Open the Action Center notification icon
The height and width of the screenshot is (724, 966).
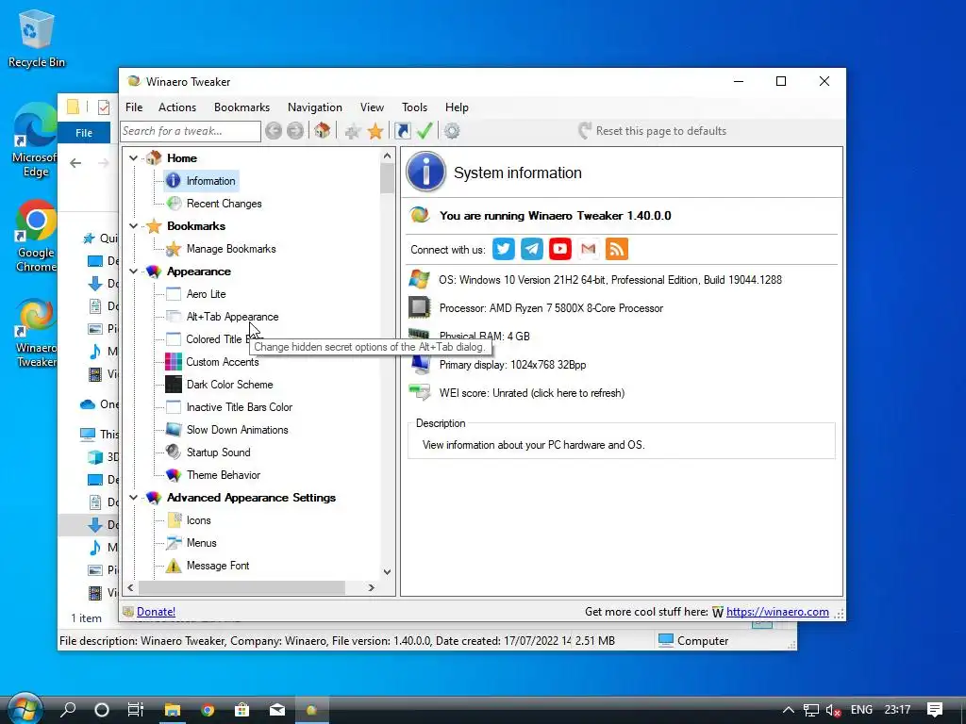coord(935,709)
